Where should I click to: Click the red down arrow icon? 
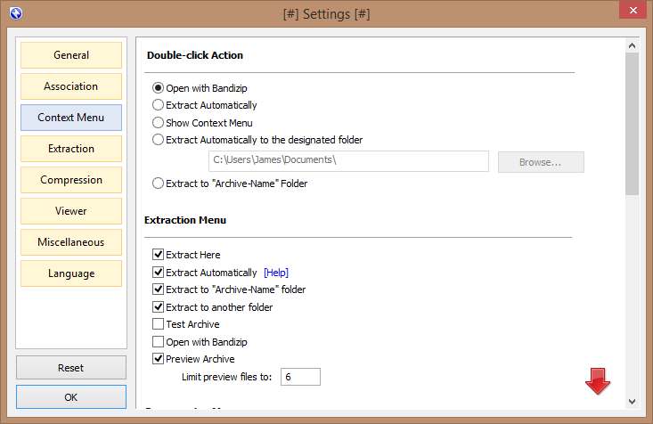pyautogui.click(x=597, y=382)
